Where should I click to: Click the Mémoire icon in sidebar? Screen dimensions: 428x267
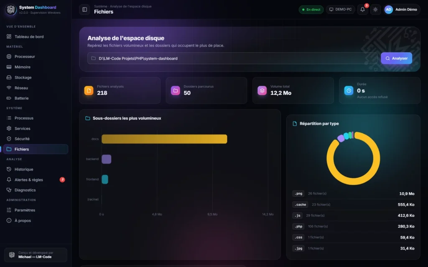9,67
